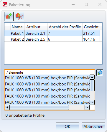The height and width of the screenshot is (132, 107).
Task: Select the Paket 1 cell
Action: pos(17,33)
